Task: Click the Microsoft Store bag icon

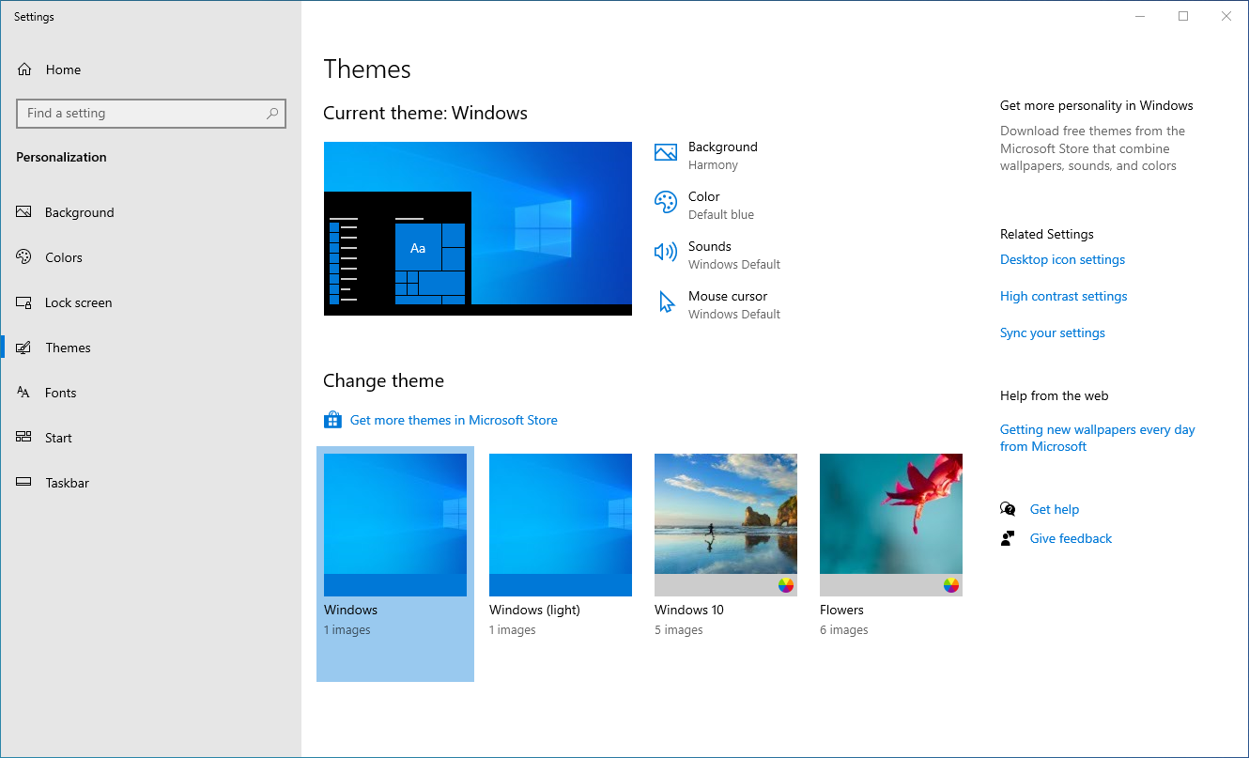Action: coord(332,420)
